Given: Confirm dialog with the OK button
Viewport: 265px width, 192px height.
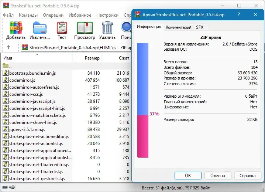Looking at the screenshot, I should click(x=188, y=176).
